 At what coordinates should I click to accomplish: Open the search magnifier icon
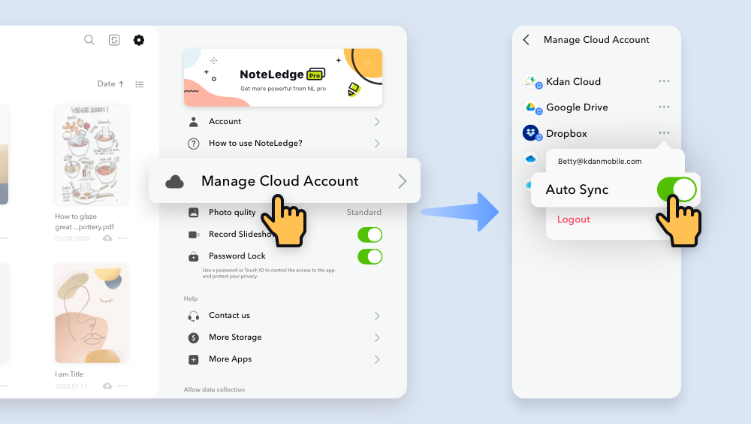pos(89,40)
